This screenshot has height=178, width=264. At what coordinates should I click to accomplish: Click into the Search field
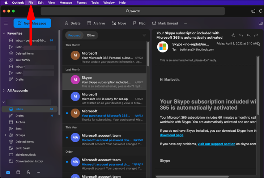tap(132, 11)
